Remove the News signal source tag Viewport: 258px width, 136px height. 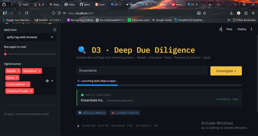click(17, 78)
